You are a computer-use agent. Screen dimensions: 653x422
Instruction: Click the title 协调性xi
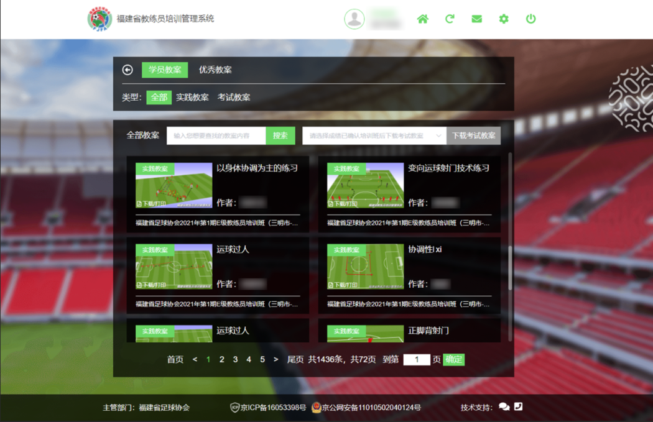tap(425, 249)
